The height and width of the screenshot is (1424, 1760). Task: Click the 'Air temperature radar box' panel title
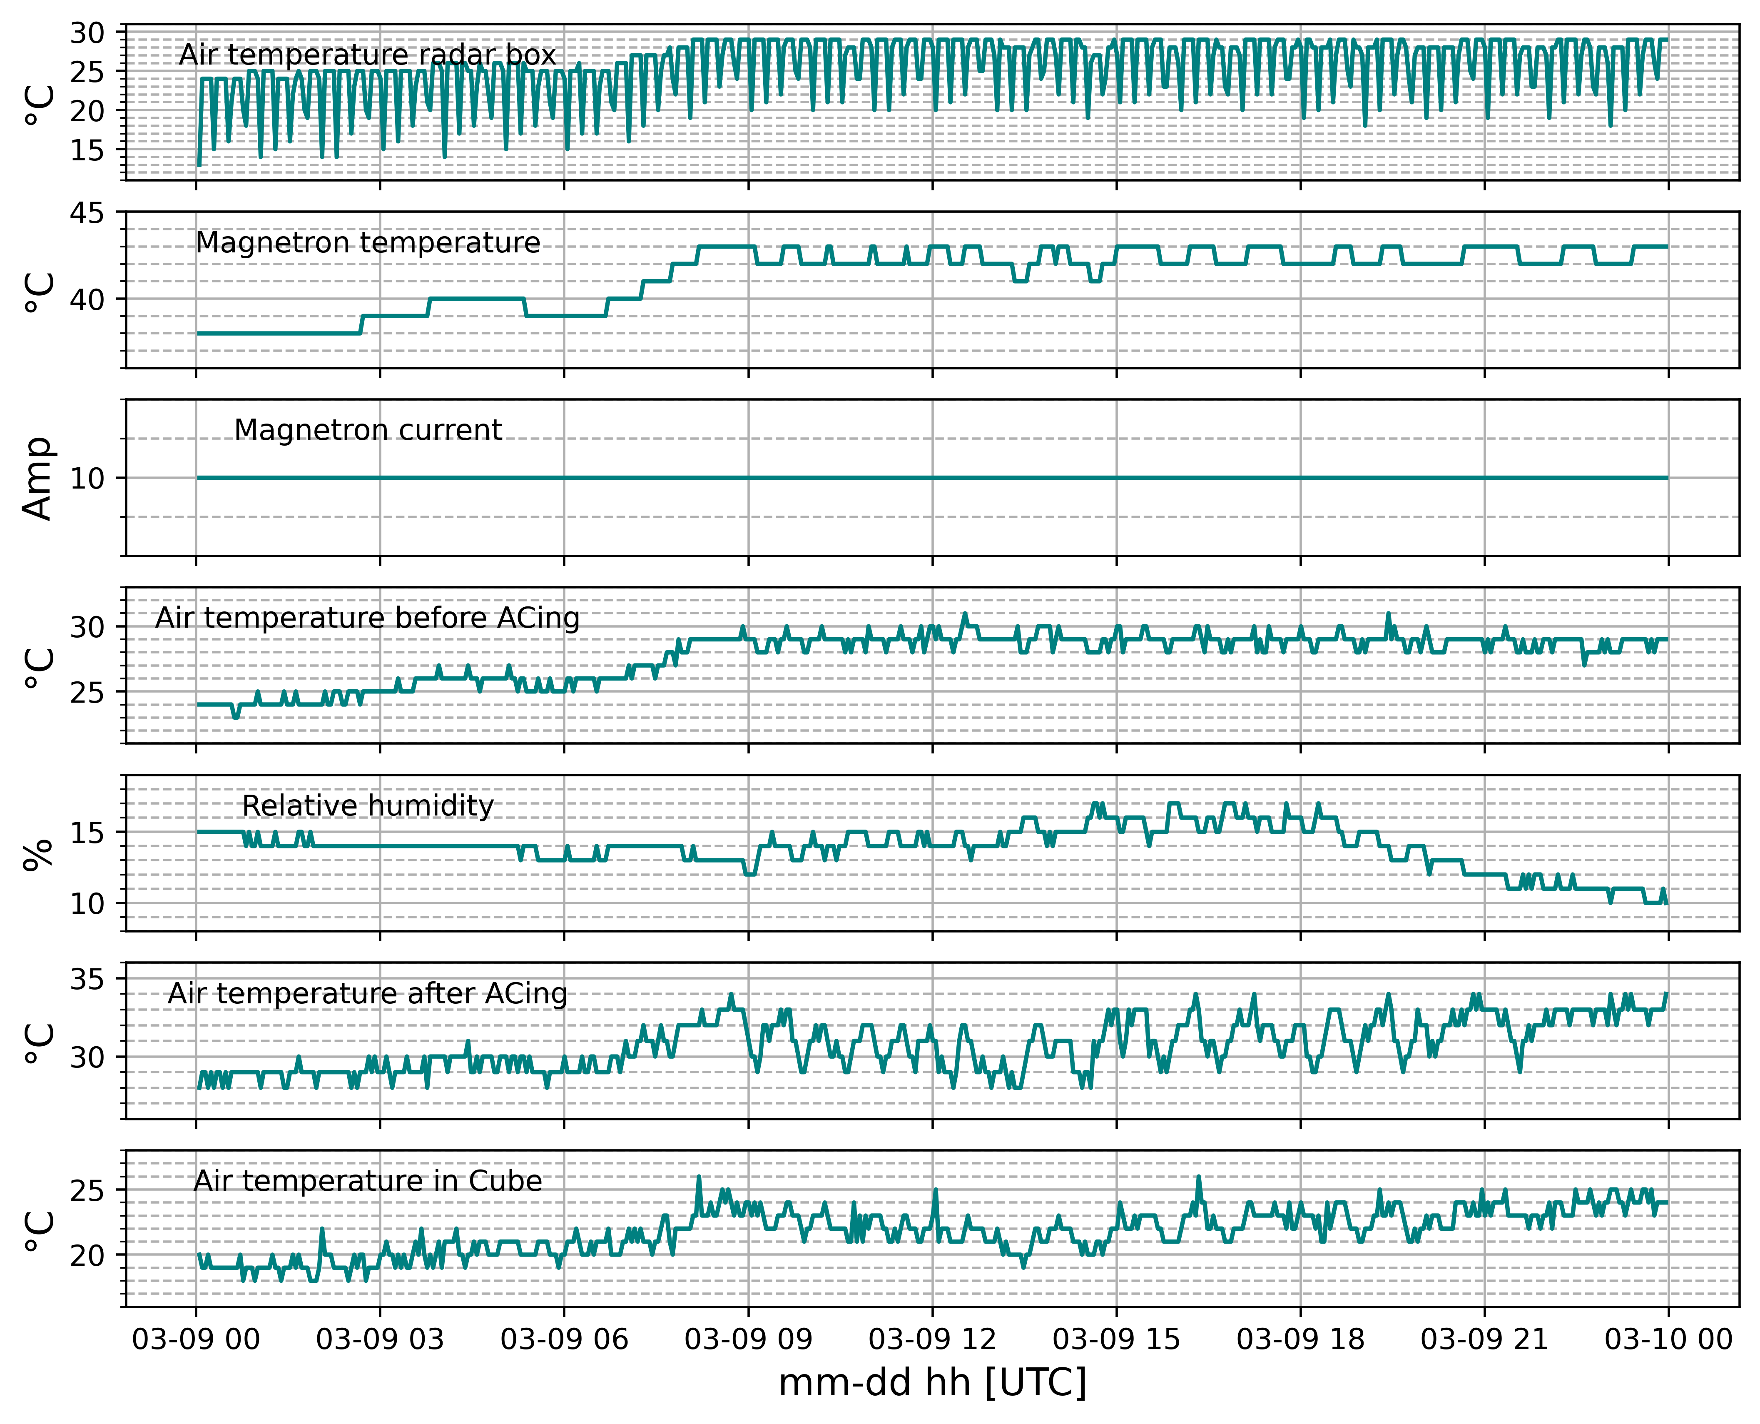click(367, 55)
